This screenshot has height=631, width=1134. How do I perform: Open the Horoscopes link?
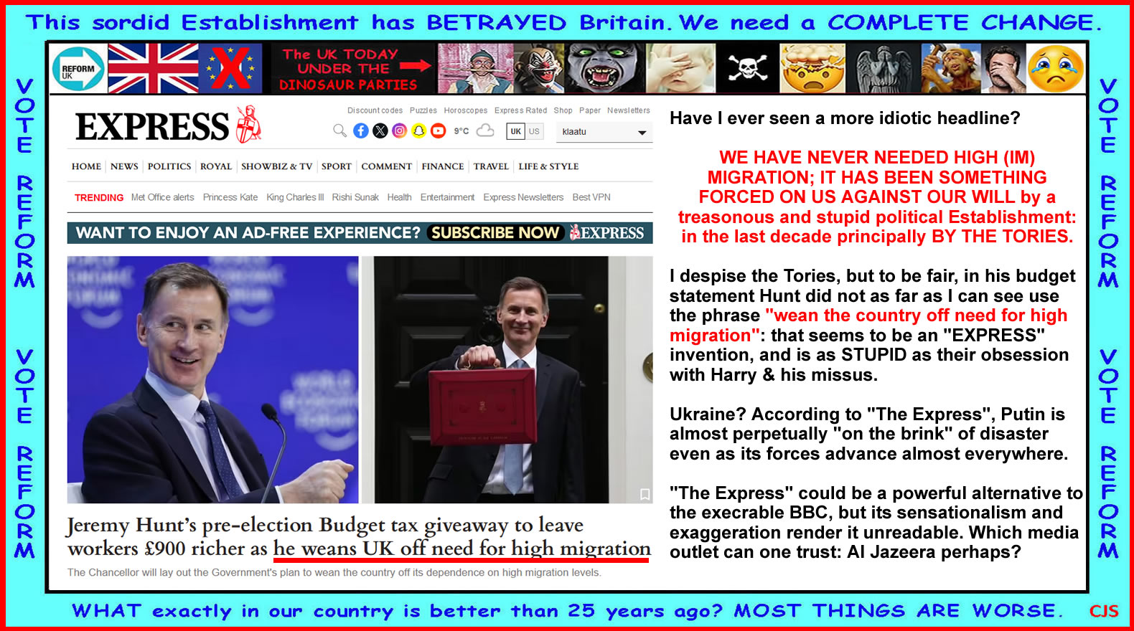[465, 110]
